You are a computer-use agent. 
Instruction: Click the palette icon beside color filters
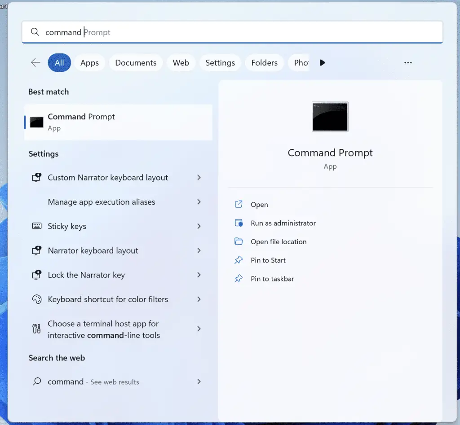pos(37,299)
